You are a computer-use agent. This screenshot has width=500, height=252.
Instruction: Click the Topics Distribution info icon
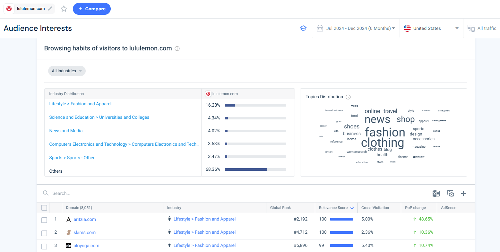tap(348, 97)
